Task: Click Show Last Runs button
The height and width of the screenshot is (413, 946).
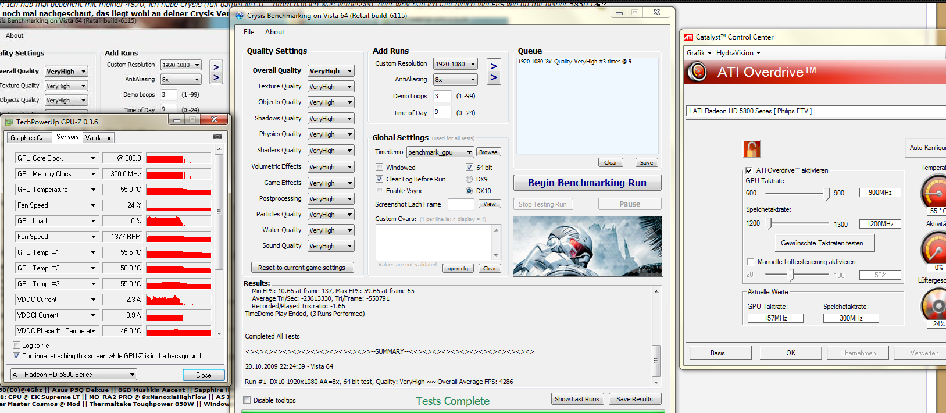Action: click(577, 399)
